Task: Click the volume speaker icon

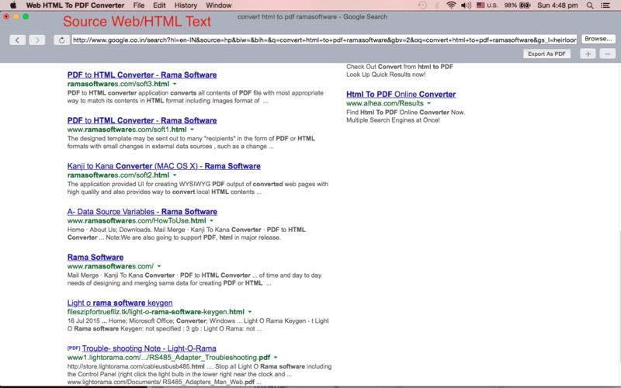Action: point(467,5)
